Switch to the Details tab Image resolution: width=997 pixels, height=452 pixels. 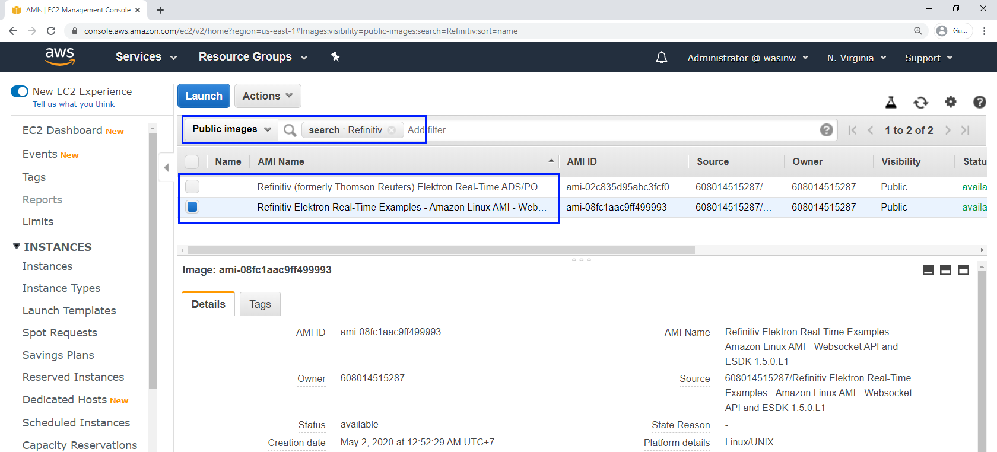pyautogui.click(x=208, y=304)
